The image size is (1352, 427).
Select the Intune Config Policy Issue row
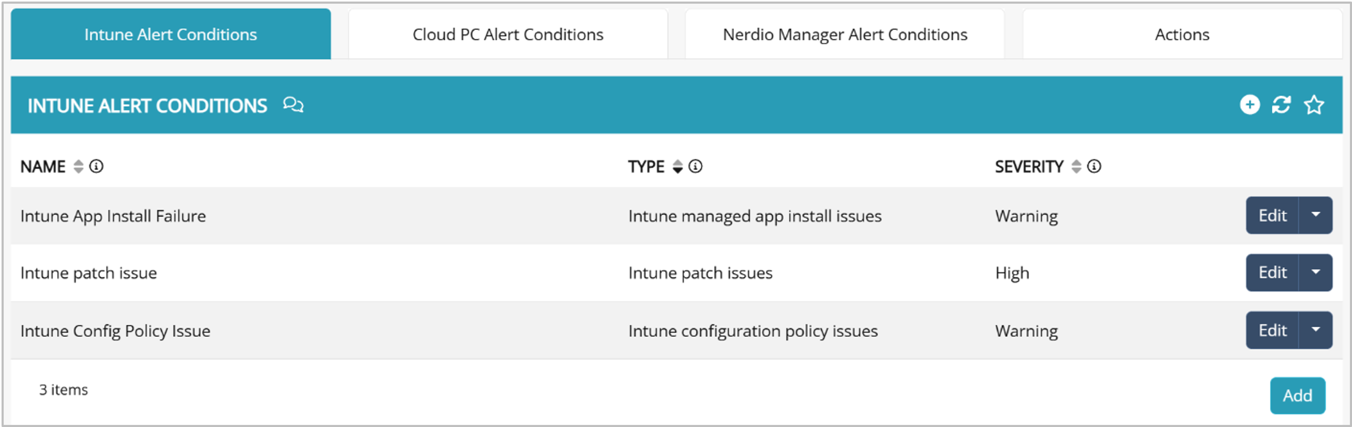tap(115, 331)
